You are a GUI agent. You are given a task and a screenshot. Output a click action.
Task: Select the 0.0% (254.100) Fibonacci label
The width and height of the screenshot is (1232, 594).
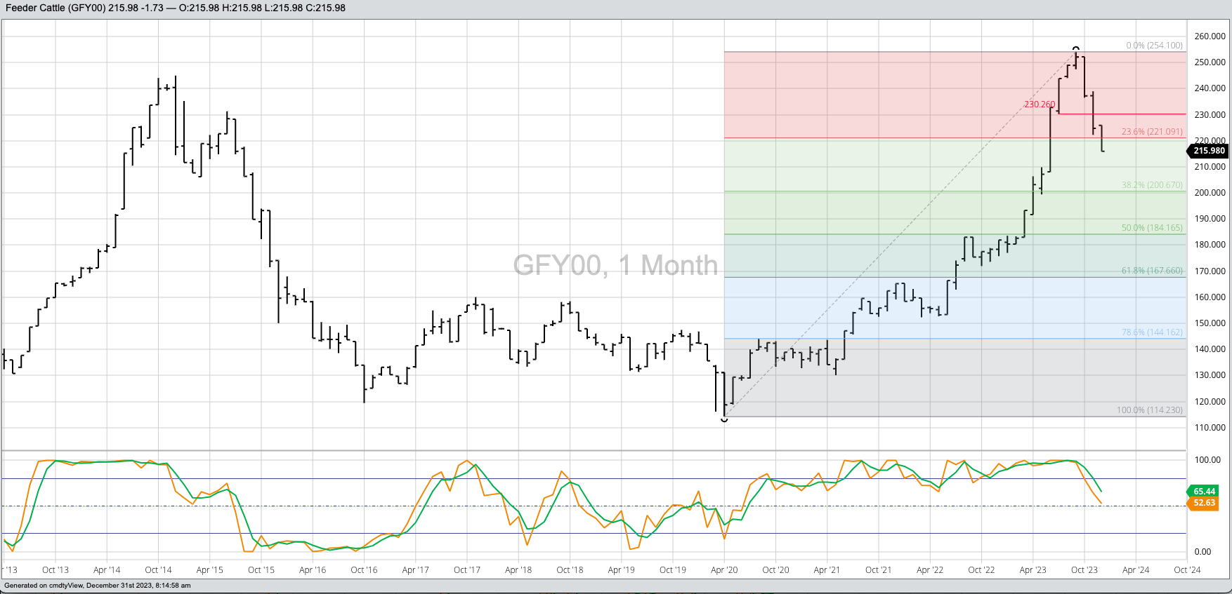1154,46
